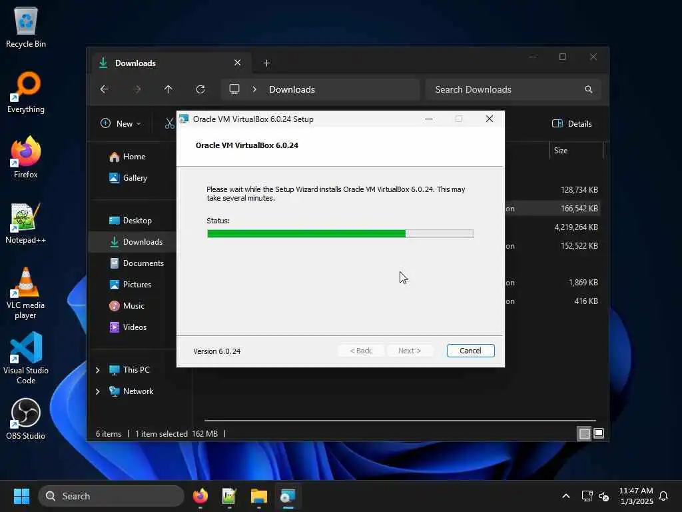682x512 pixels.
Task: Cancel the VirtualBox installation
Action: click(470, 351)
